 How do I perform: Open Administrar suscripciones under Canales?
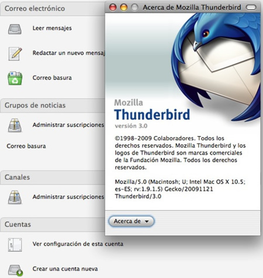click(68, 197)
